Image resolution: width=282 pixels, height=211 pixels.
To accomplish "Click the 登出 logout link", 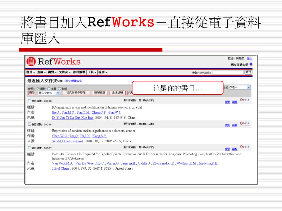I will point(250,58).
